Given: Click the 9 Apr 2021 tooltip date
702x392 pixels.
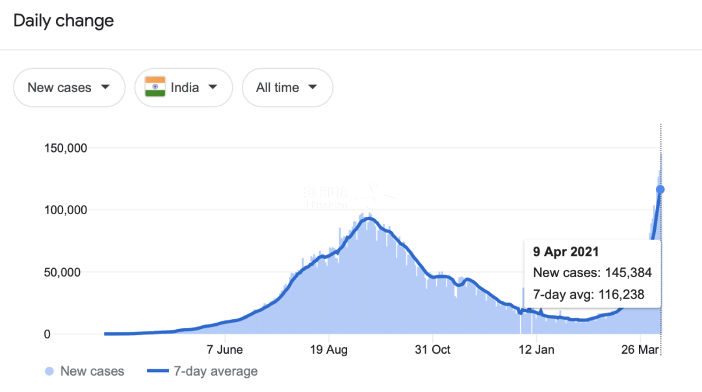Looking at the screenshot, I should click(566, 252).
